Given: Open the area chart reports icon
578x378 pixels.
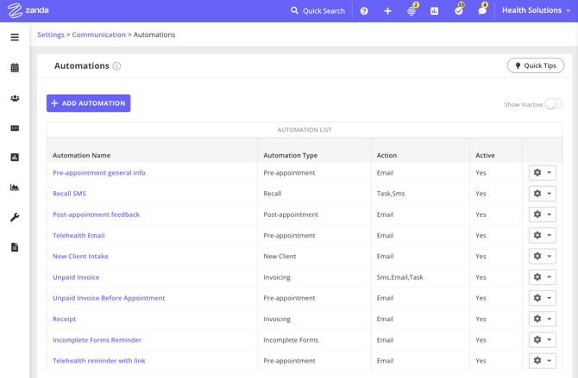Looking at the screenshot, I should click(x=15, y=188).
